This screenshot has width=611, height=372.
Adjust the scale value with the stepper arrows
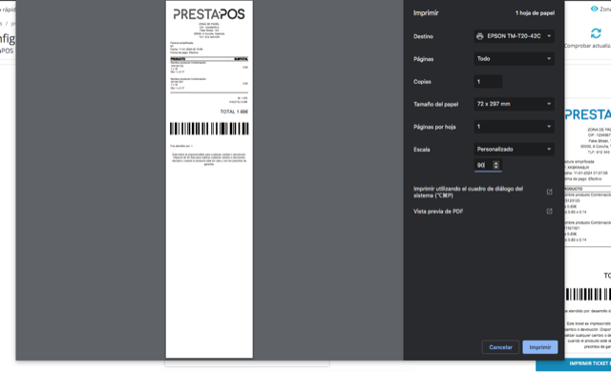click(496, 165)
